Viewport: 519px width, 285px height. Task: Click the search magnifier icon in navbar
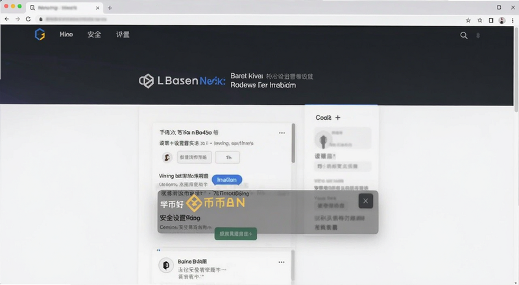tap(464, 36)
